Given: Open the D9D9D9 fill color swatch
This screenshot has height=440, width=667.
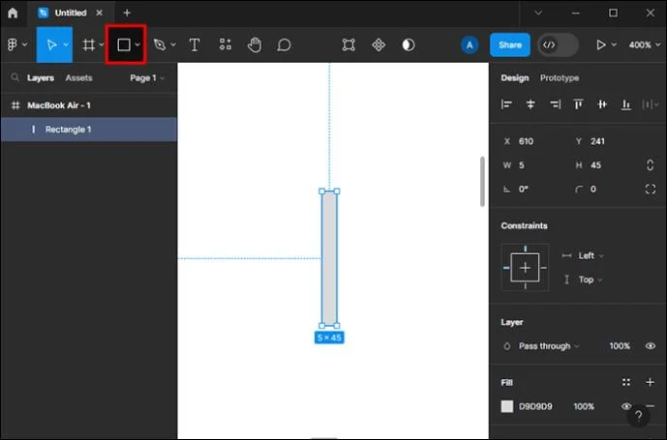Looking at the screenshot, I should coord(506,406).
